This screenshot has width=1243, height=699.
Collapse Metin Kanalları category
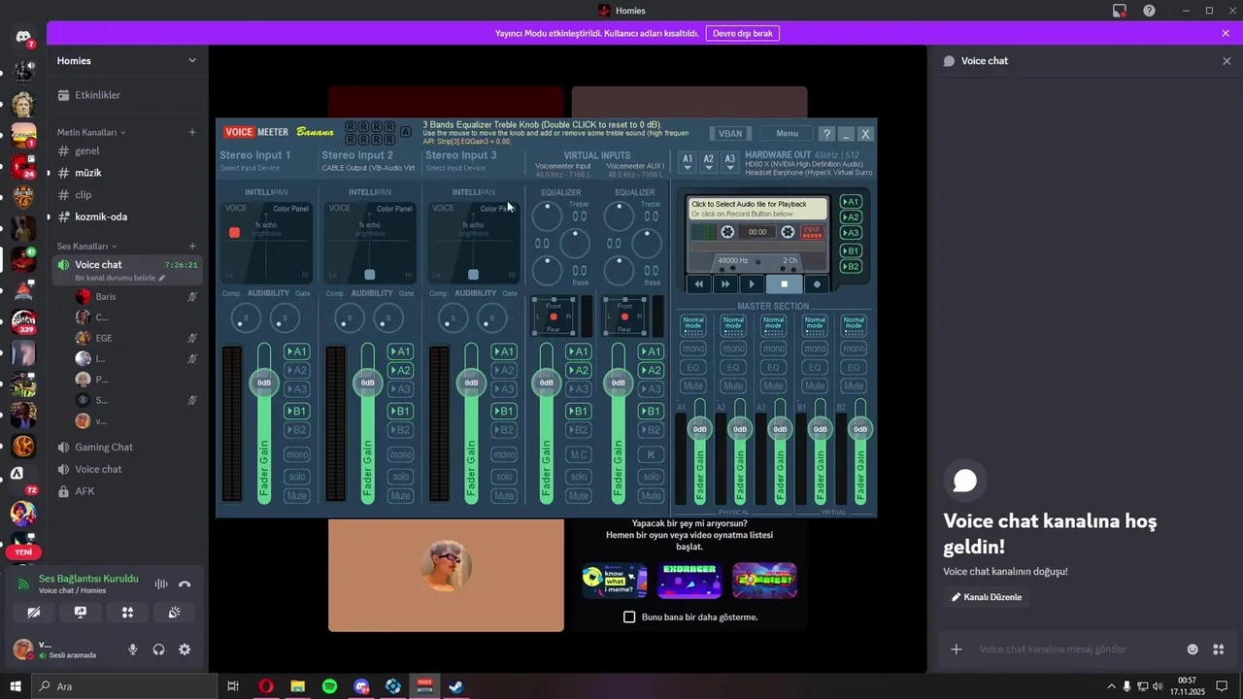[91, 132]
